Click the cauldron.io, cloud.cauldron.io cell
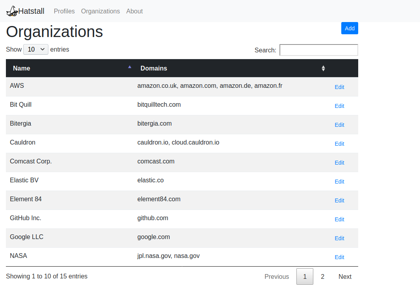420x293 pixels. [x=230, y=144]
